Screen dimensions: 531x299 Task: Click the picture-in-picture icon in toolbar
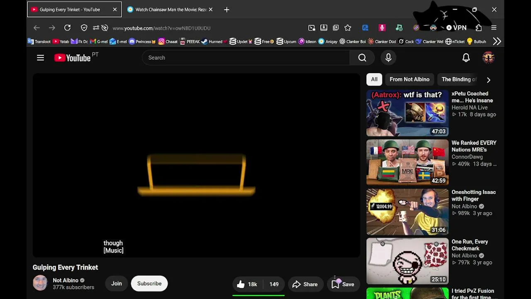click(x=312, y=28)
